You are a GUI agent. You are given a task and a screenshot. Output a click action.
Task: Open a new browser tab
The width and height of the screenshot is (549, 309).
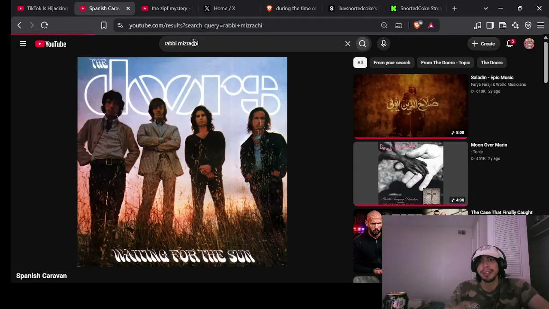455,8
